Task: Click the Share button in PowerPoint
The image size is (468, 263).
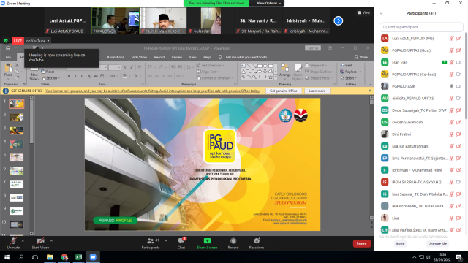Action: [x=361, y=57]
